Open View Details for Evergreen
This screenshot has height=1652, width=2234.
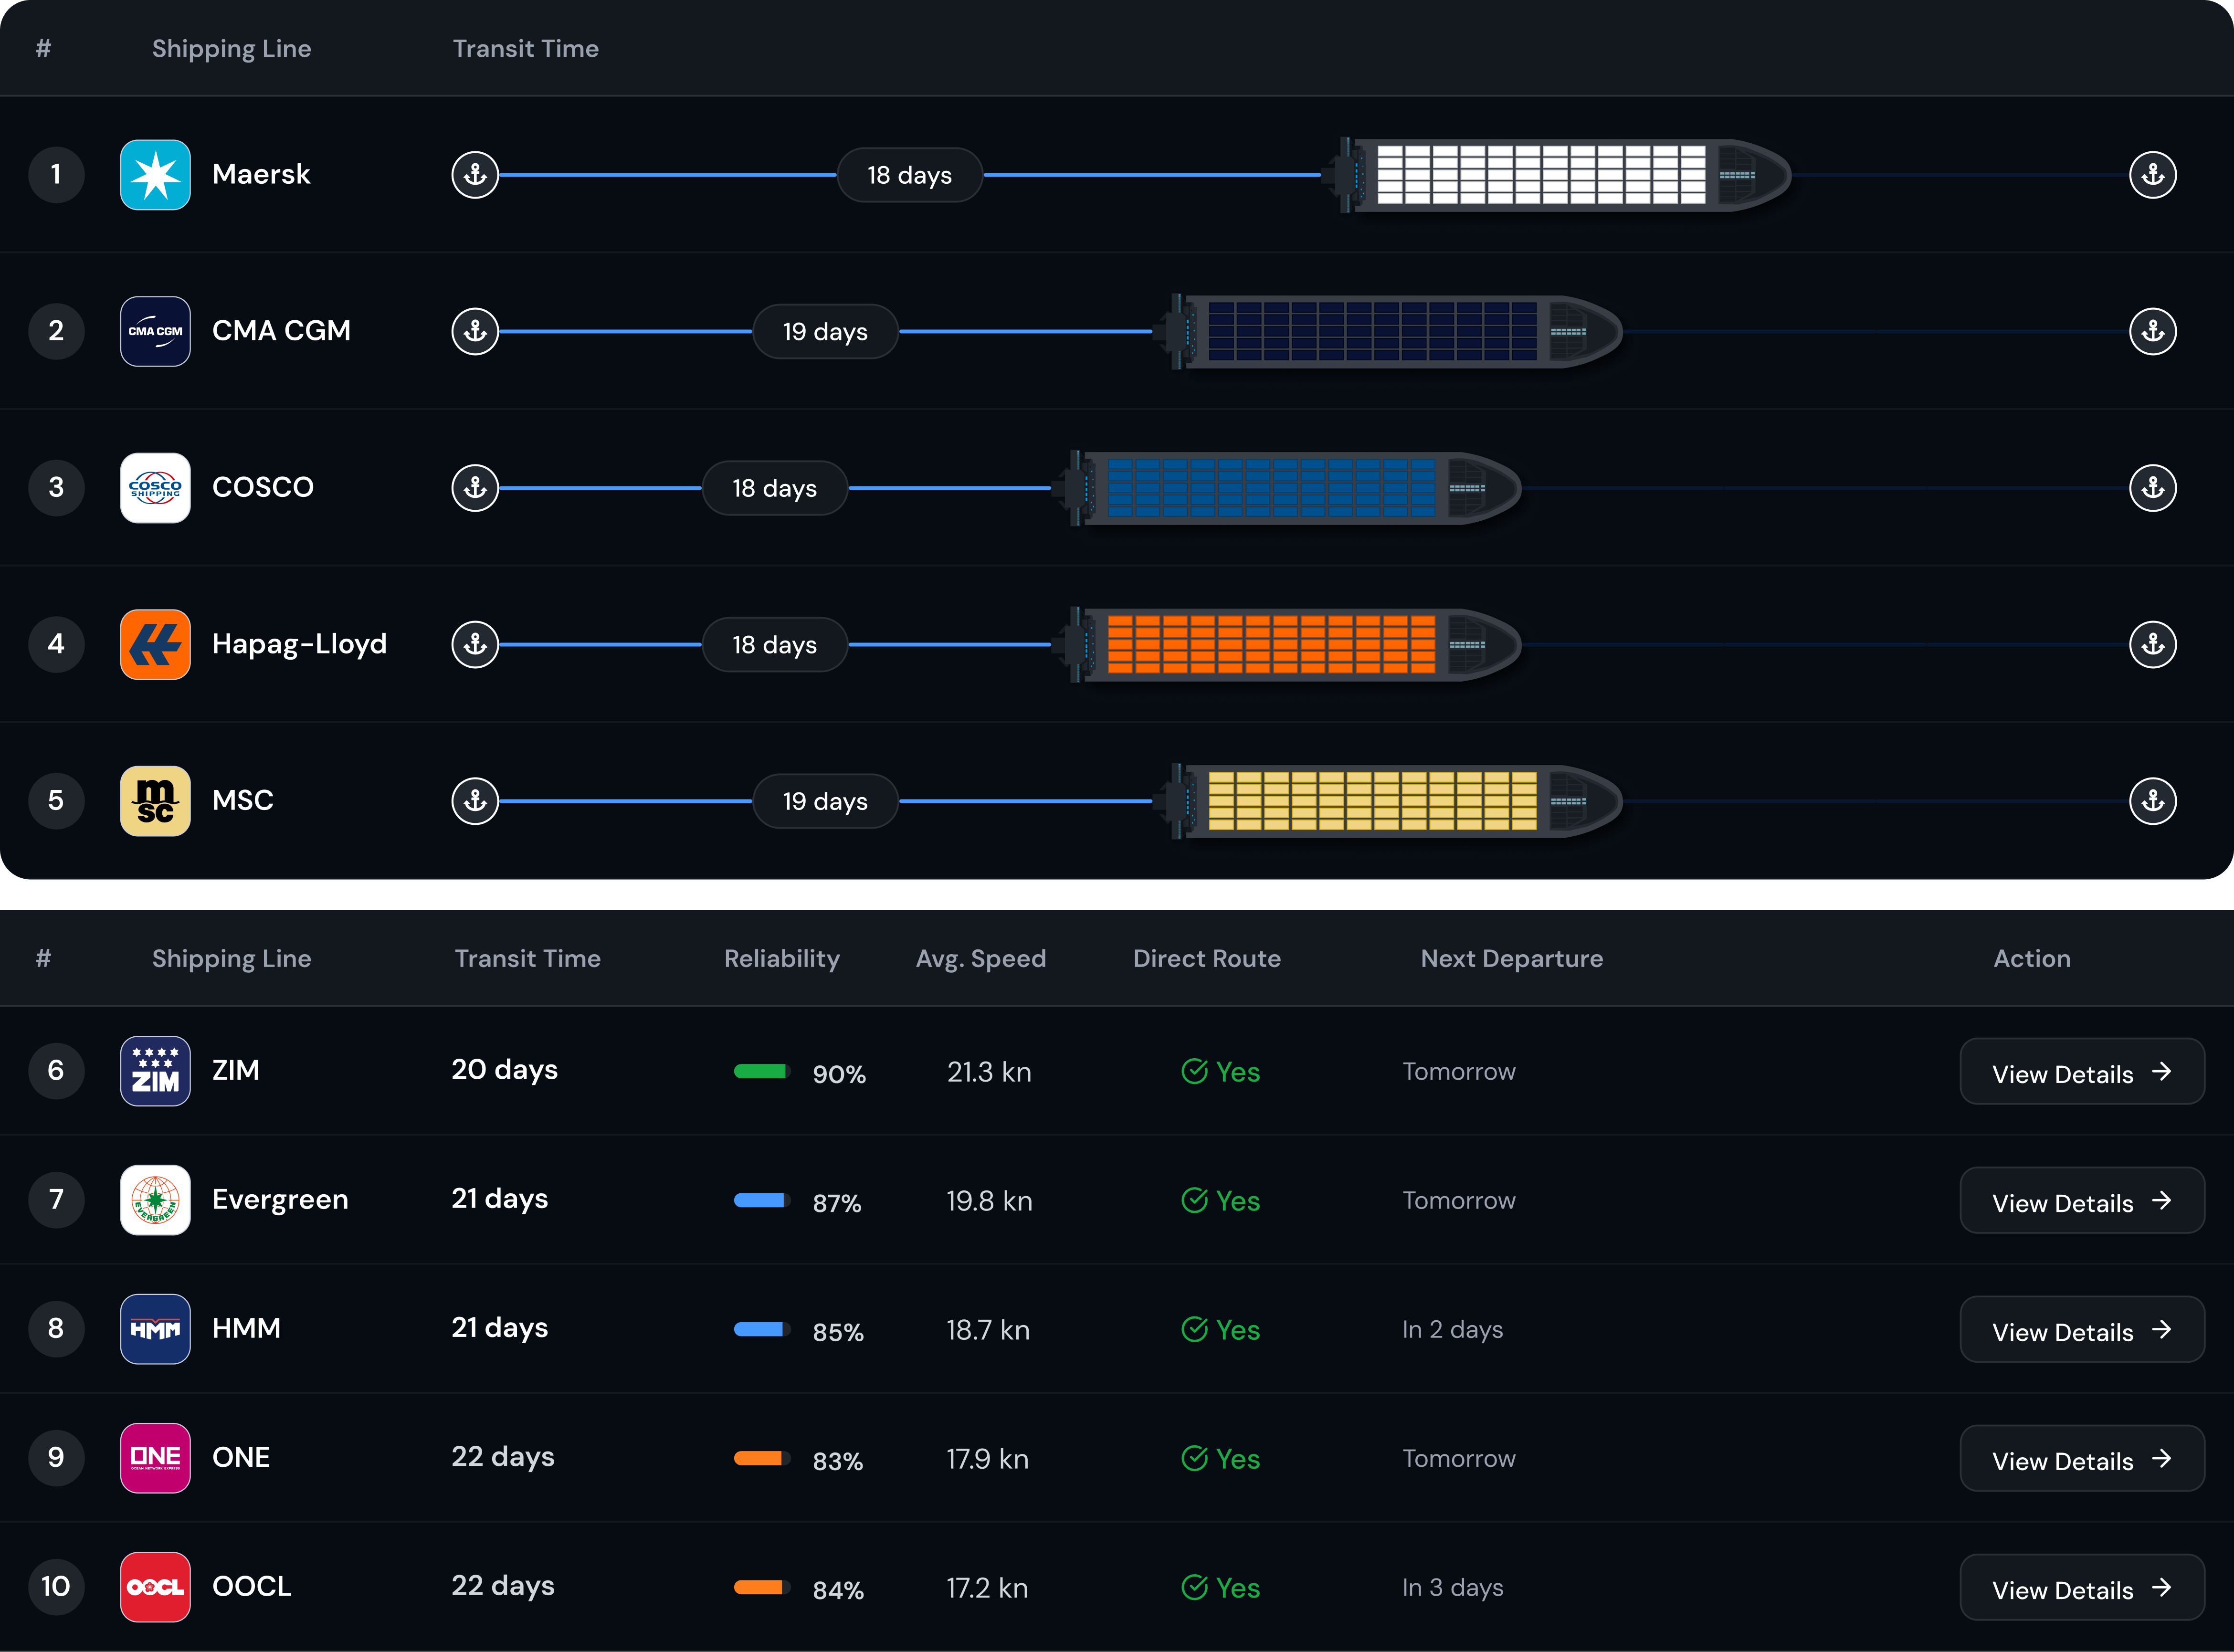click(2082, 1201)
